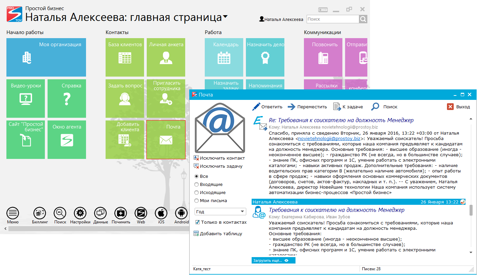This screenshot has height=276, width=479.
Task: Click the sender avatar icon of the Re: message
Action: click(x=260, y=123)
